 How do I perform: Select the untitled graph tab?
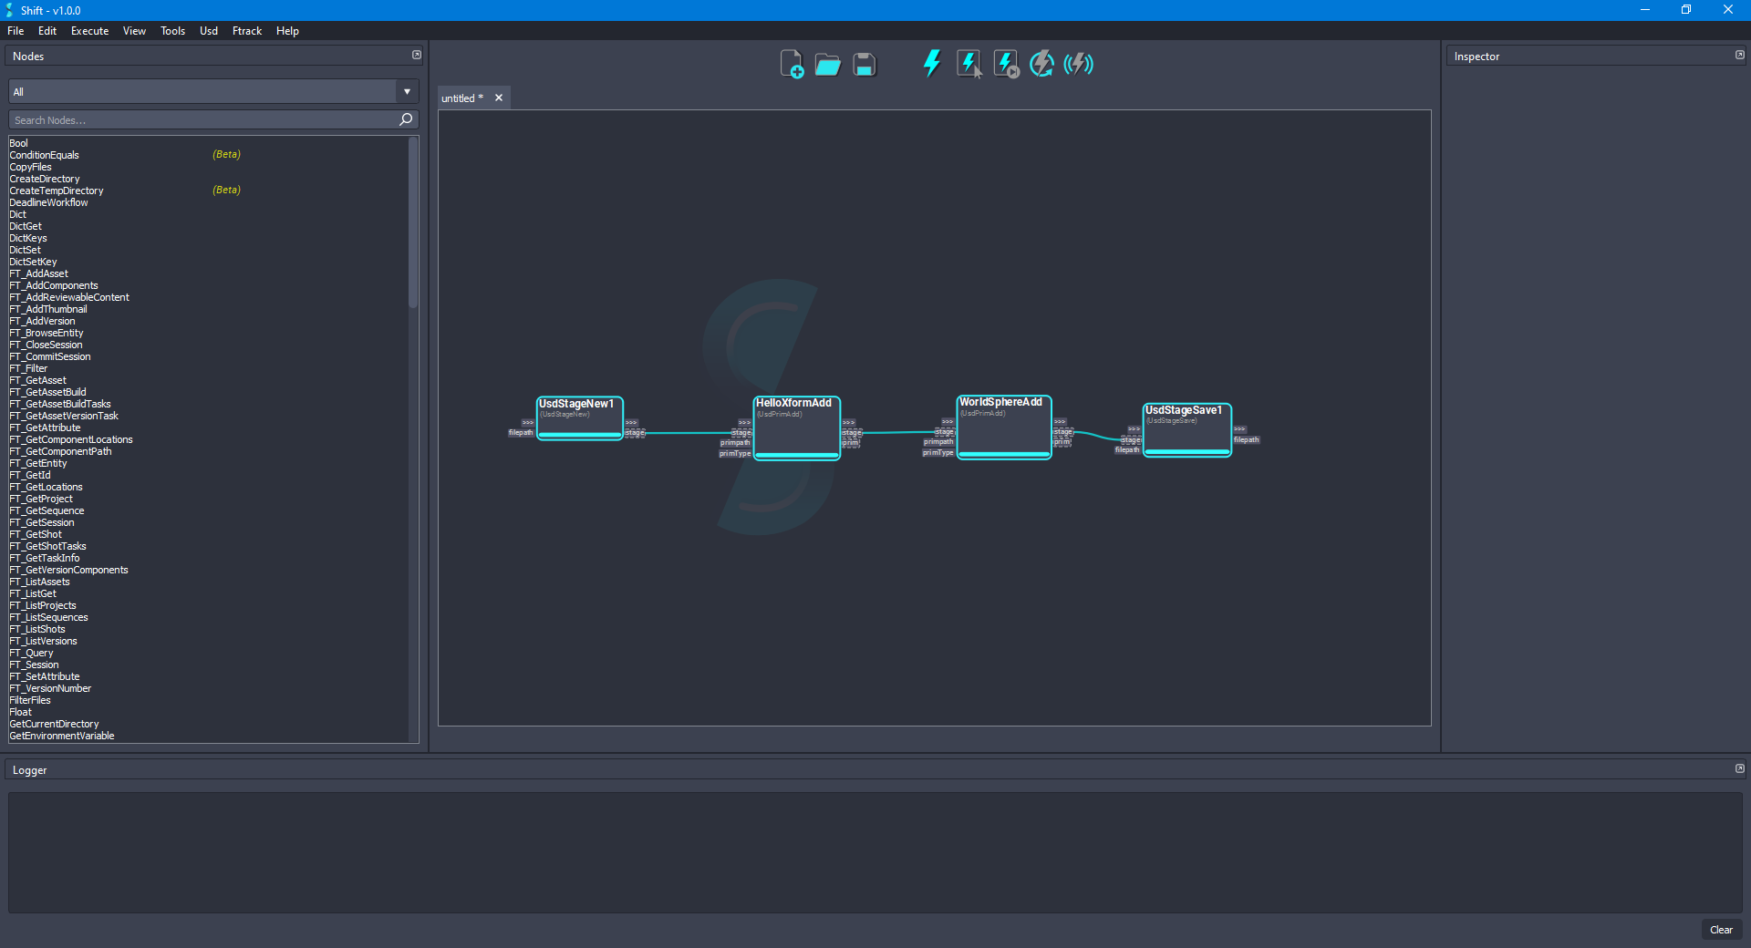[x=461, y=98]
